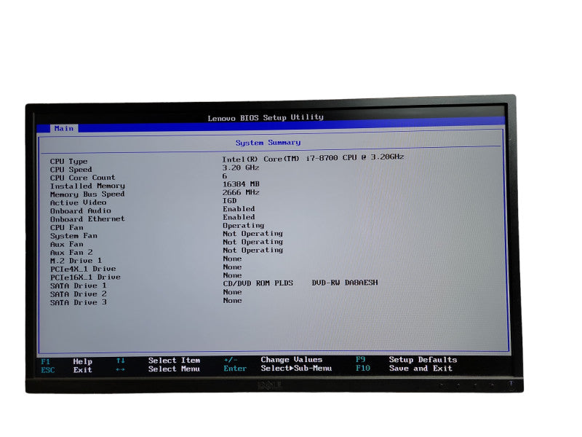Click the 3.20 GHz CPU speed value

[x=241, y=168]
